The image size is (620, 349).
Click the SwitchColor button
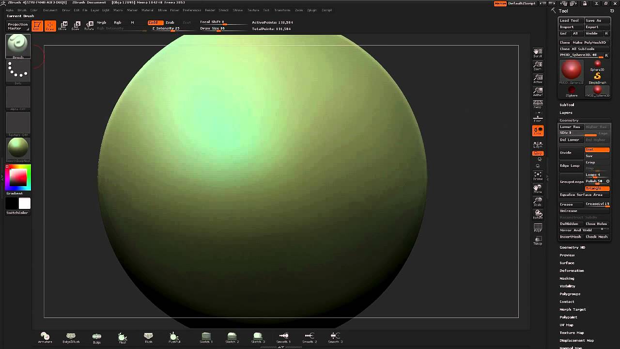[x=17, y=213]
